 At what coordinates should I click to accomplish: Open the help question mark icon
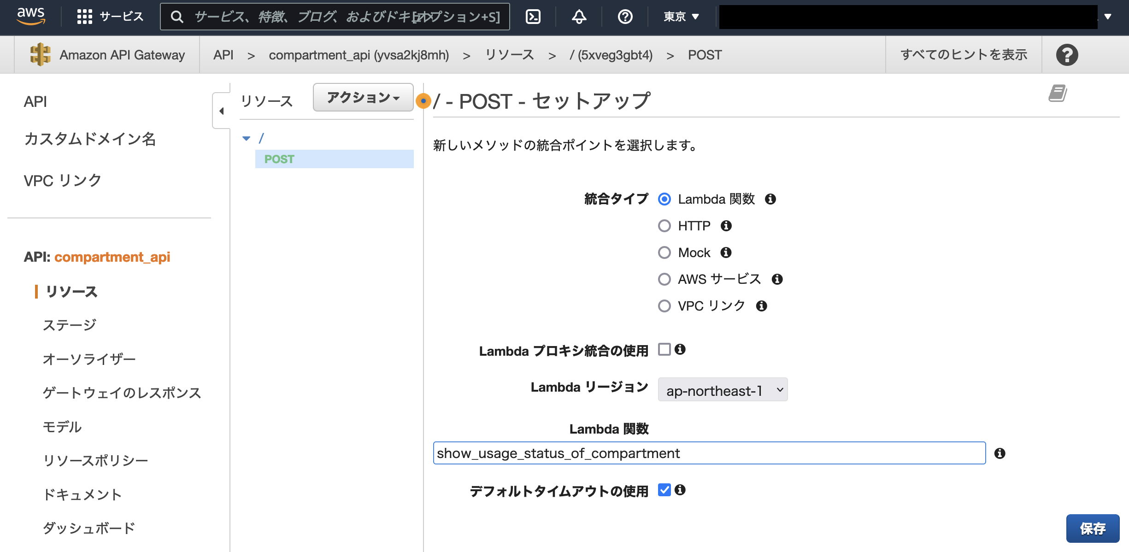tap(624, 17)
